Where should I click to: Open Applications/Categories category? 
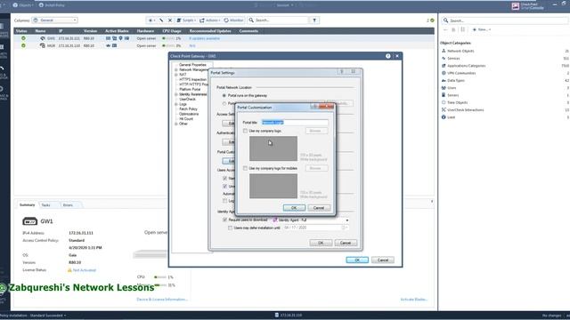466,66
